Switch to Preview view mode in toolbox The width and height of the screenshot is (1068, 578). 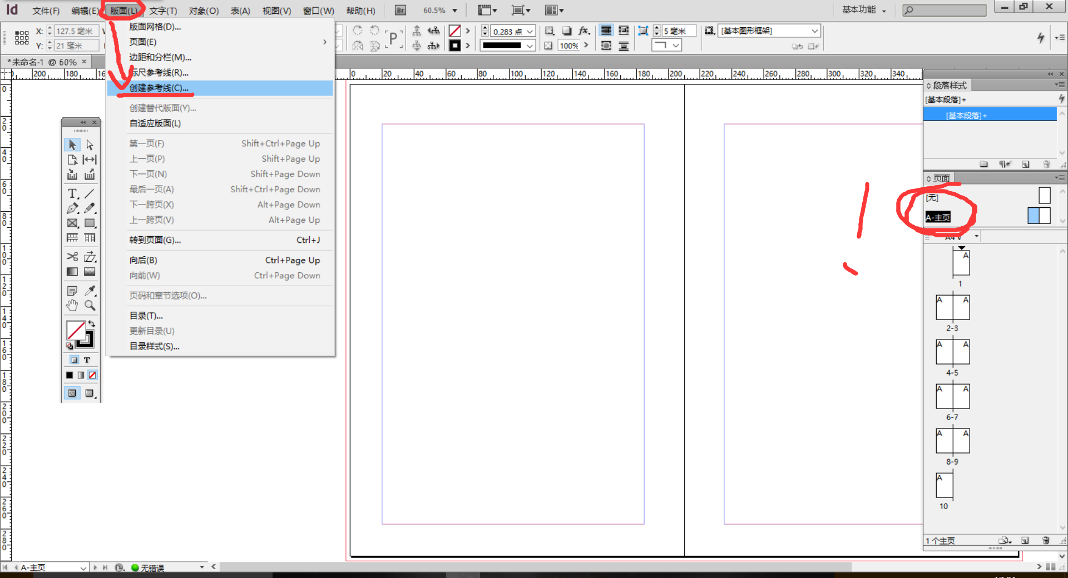(90, 393)
